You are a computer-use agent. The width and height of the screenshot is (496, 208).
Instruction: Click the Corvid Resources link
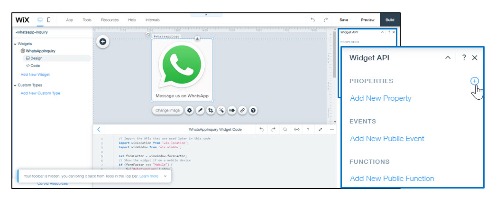53,184
